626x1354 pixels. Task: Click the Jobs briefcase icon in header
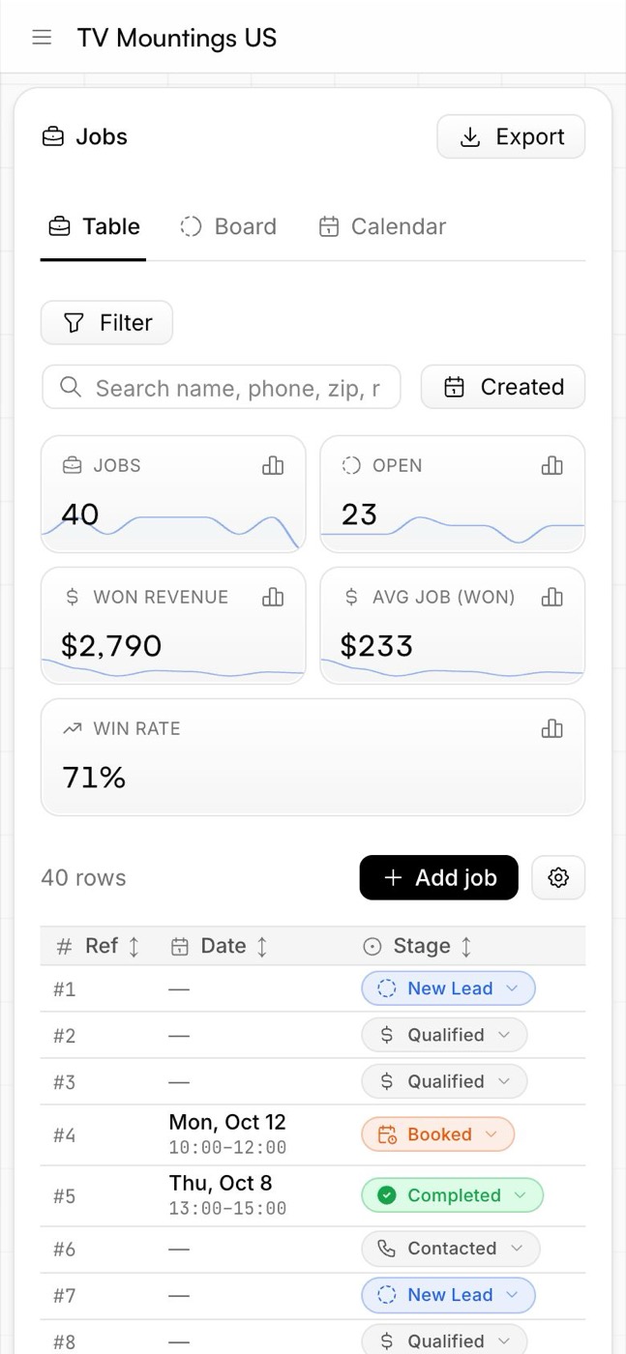pos(53,137)
